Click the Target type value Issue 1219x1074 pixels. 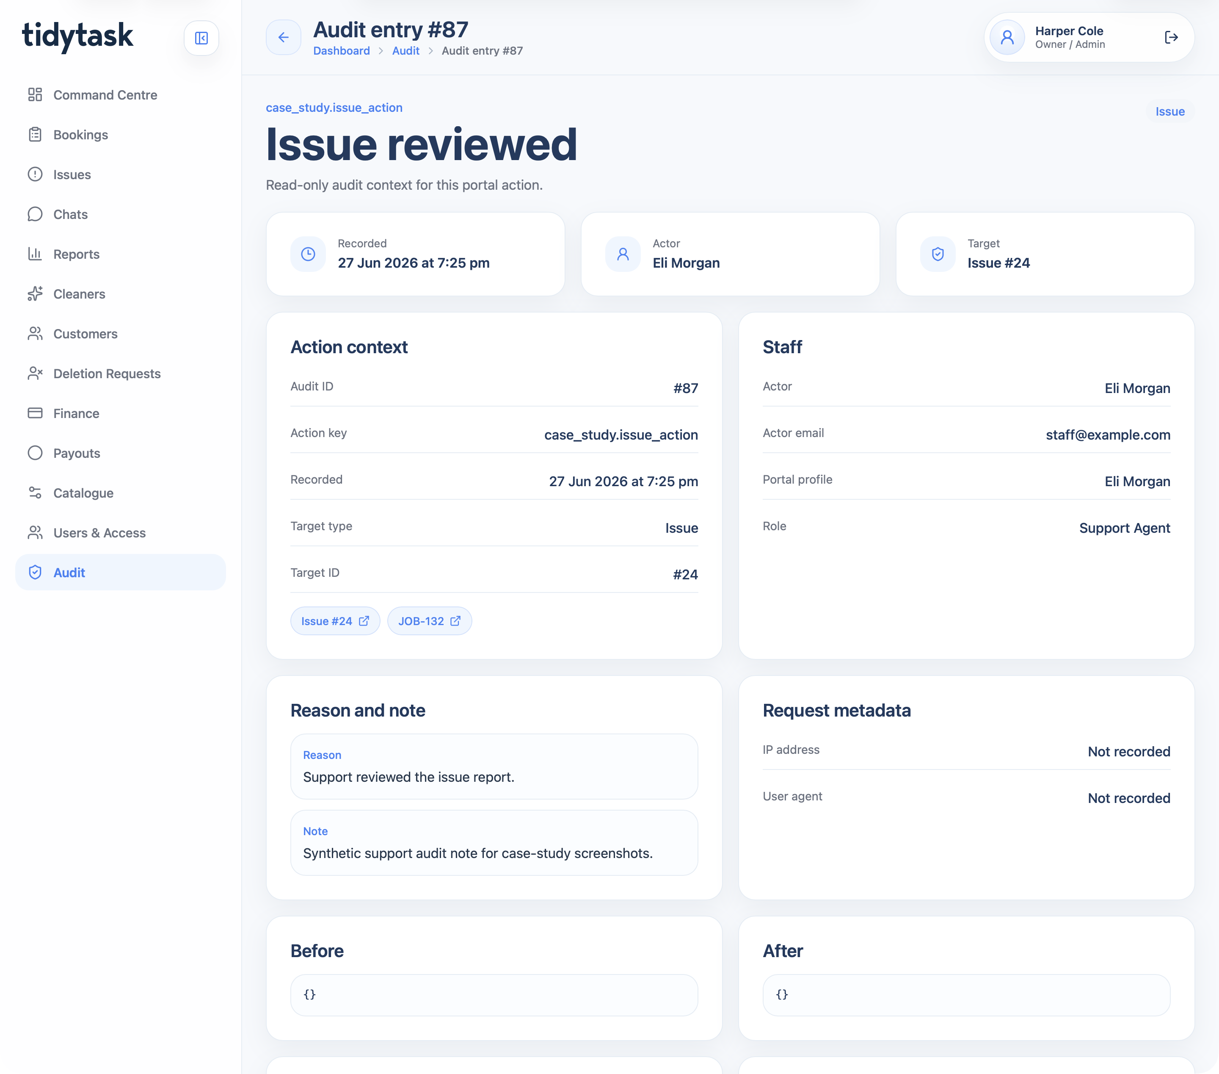(x=681, y=528)
